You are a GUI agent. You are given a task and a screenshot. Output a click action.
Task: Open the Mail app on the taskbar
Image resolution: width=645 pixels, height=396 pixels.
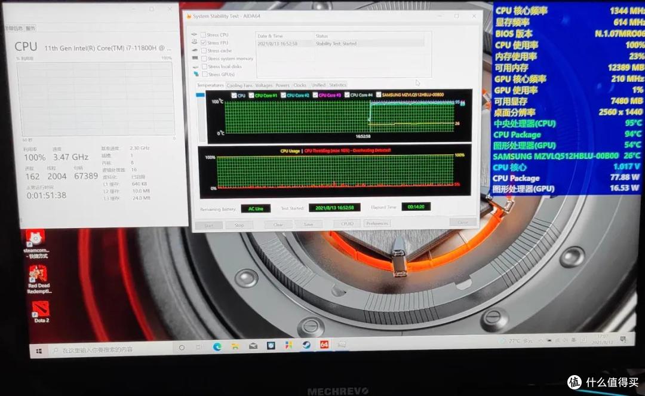tap(253, 346)
